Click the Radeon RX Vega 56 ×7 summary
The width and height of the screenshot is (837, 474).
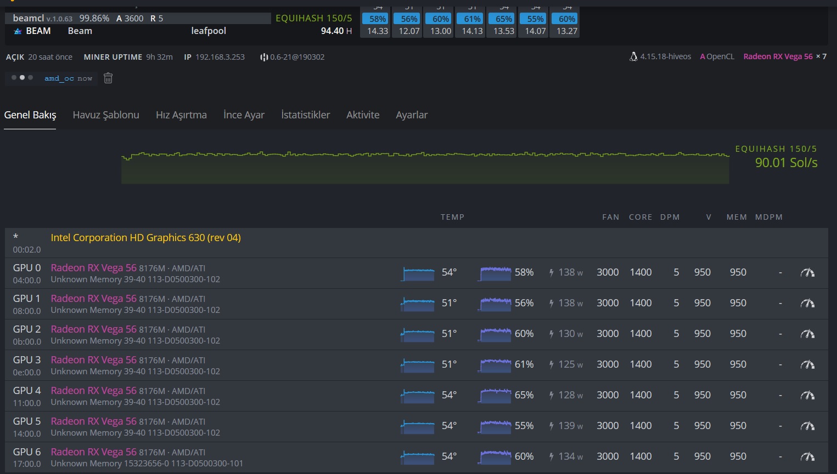click(785, 56)
